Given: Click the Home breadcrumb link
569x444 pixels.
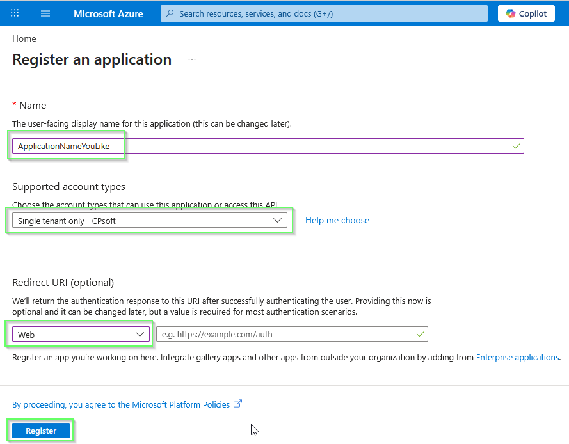Looking at the screenshot, I should click(x=24, y=38).
